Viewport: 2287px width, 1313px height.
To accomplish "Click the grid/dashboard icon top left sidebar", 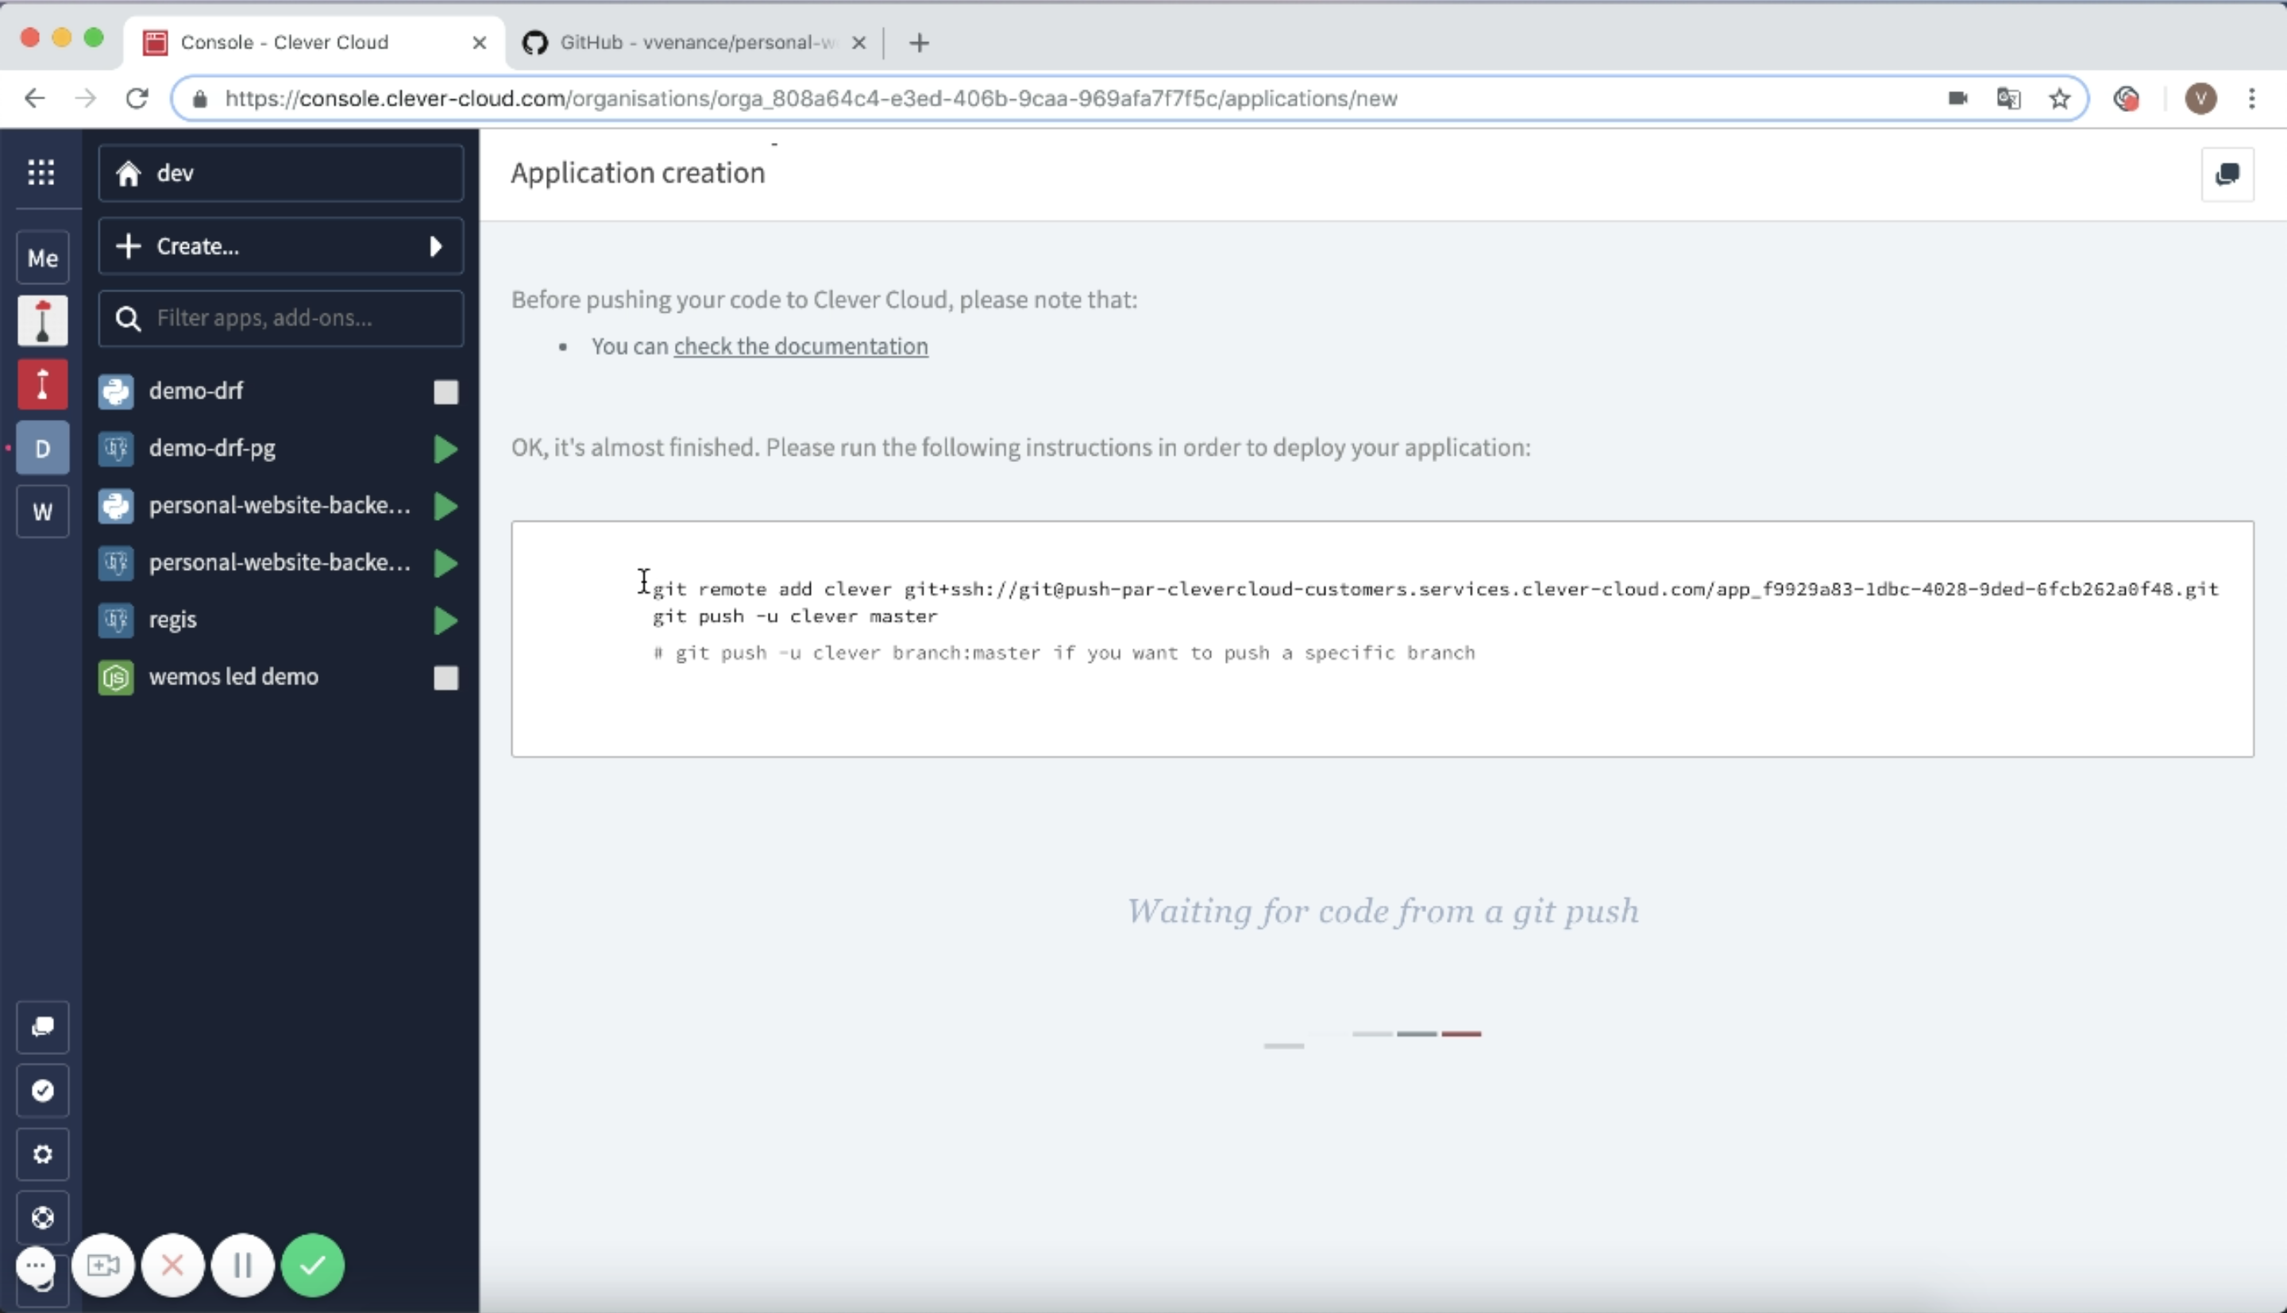I will tap(40, 173).
